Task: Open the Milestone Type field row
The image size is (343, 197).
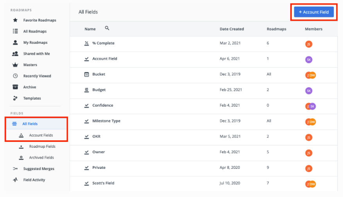Action: coord(106,121)
